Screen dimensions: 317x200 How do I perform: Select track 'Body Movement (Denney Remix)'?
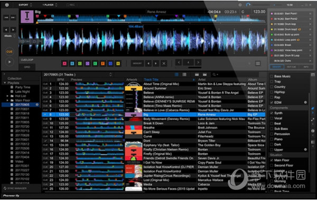[x=166, y=119]
